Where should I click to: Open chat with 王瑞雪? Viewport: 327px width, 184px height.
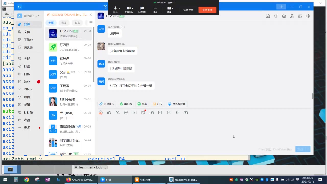(x=68, y=88)
